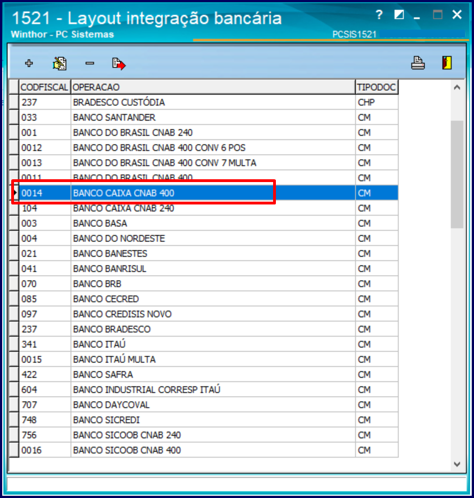The image size is (474, 498).
Task: Minimize the 1521 layout window
Action: tap(417, 17)
